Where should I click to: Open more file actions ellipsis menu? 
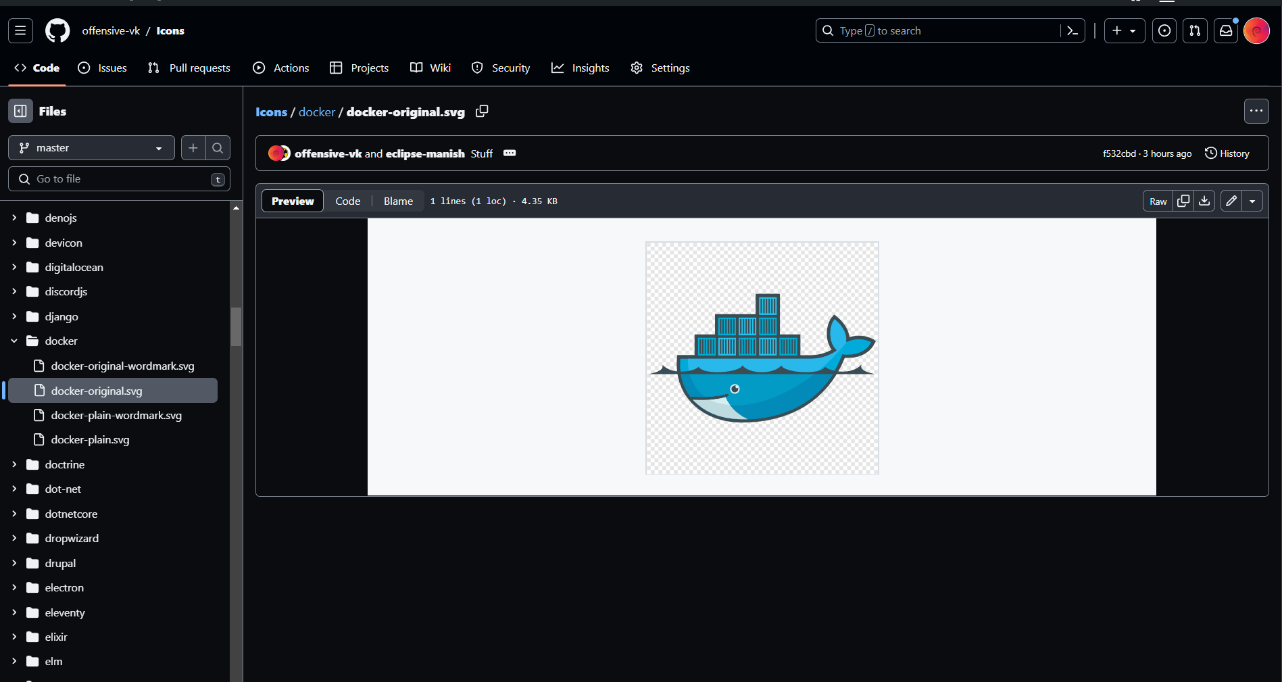1256,111
